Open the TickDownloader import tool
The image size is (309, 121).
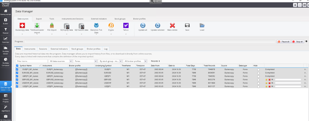[x=37, y=26]
